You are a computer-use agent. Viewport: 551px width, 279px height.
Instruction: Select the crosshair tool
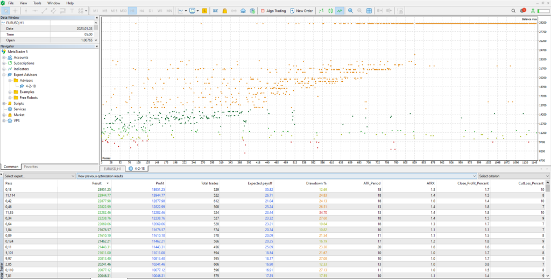tap(16, 10)
